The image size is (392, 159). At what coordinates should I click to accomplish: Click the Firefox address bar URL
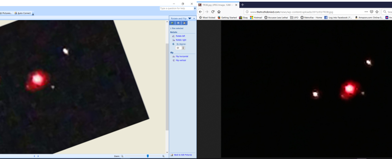click(x=291, y=12)
